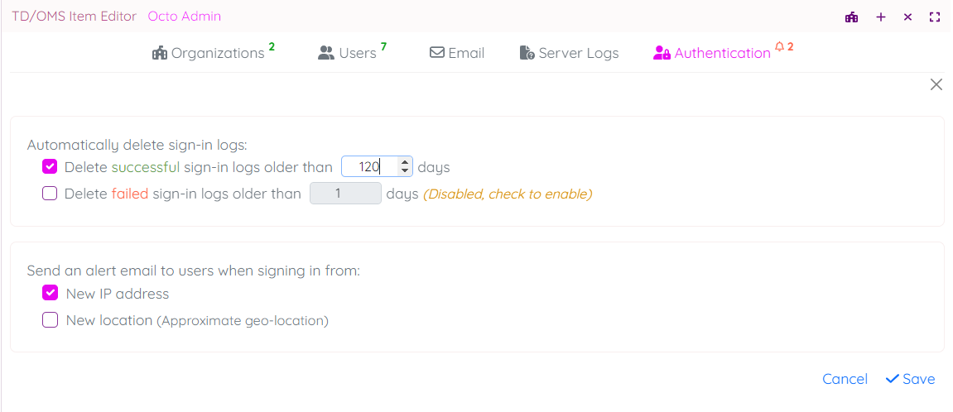This screenshot has height=412, width=953.
Task: Select the Authentication tab
Action: [x=712, y=53]
